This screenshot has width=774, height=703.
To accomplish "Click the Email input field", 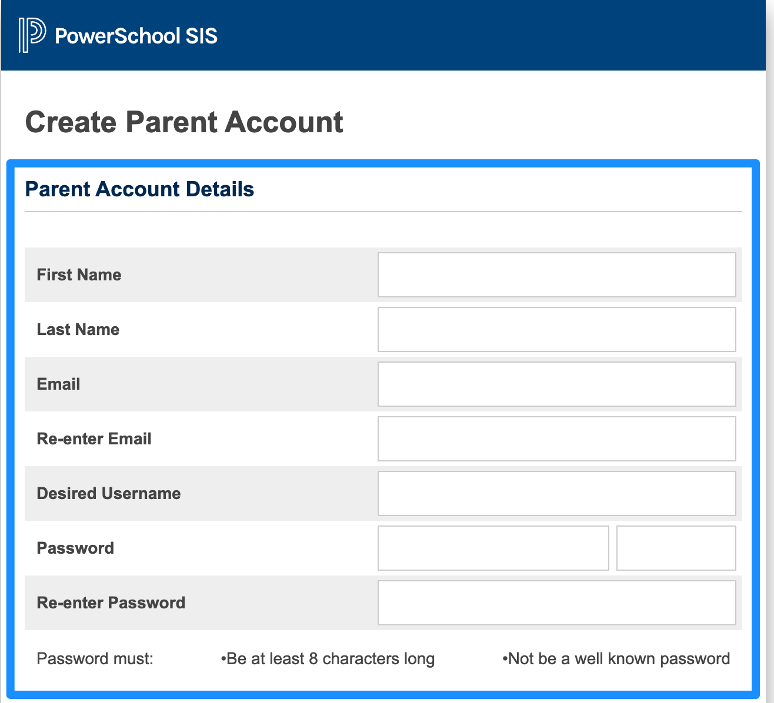I will (556, 384).
